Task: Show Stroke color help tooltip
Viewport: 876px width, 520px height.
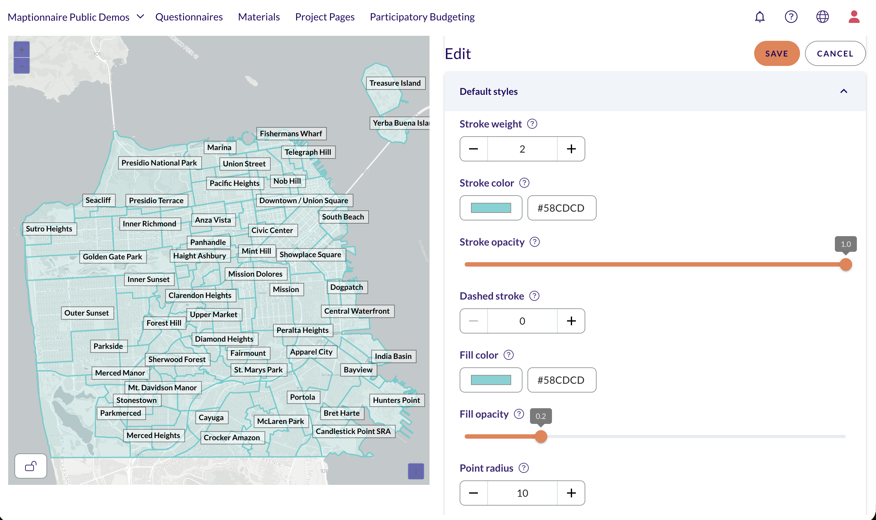Action: (524, 183)
